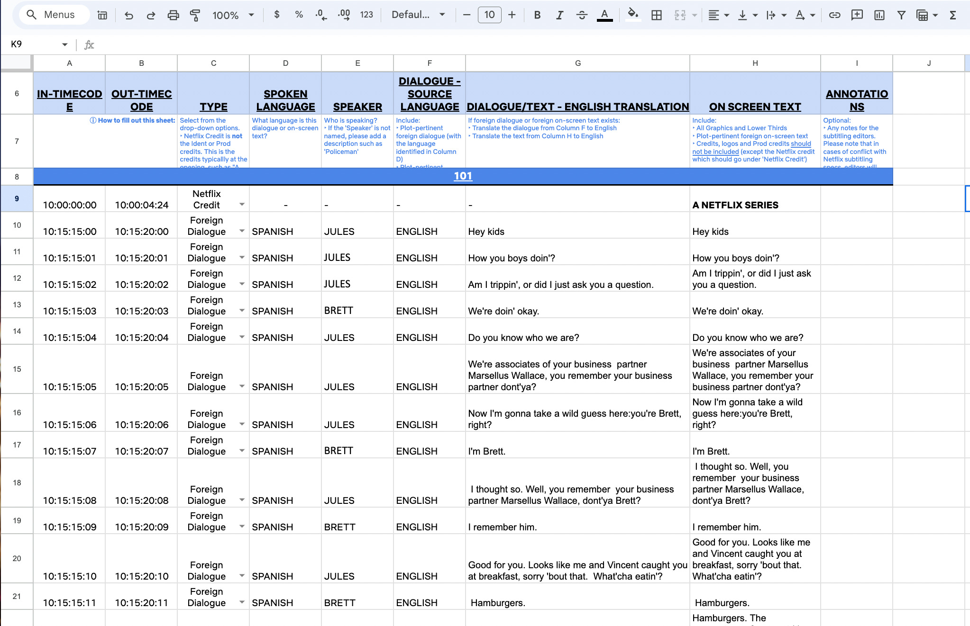
Task: Click the merge cells icon
Action: coord(680,15)
